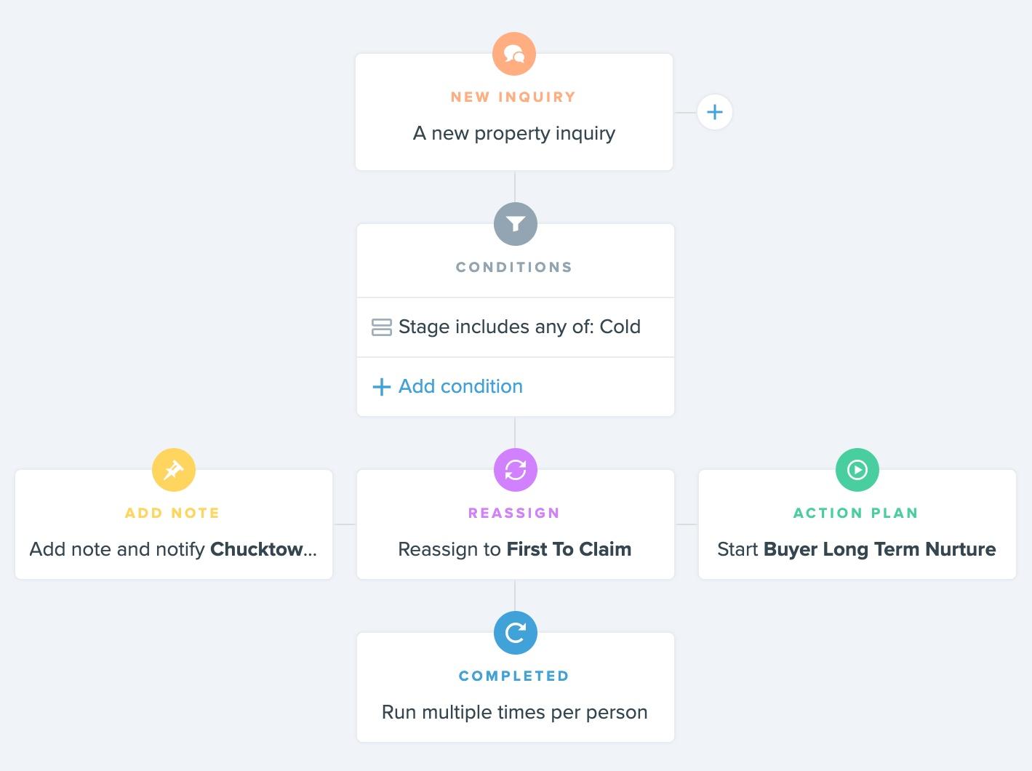The image size is (1032, 771).
Task: Click the blue Completed refresh icon
Action: [516, 633]
